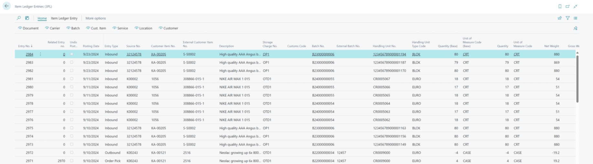Image resolution: width=593 pixels, height=164 pixels.
Task: Click the share icon in toolbar
Action: click(560, 18)
